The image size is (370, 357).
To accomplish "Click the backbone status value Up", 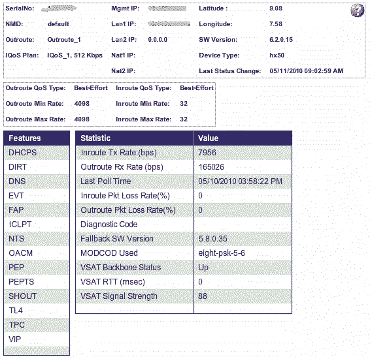I will coord(203,268).
